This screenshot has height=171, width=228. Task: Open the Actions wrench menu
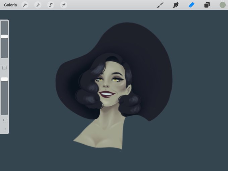(25, 5)
